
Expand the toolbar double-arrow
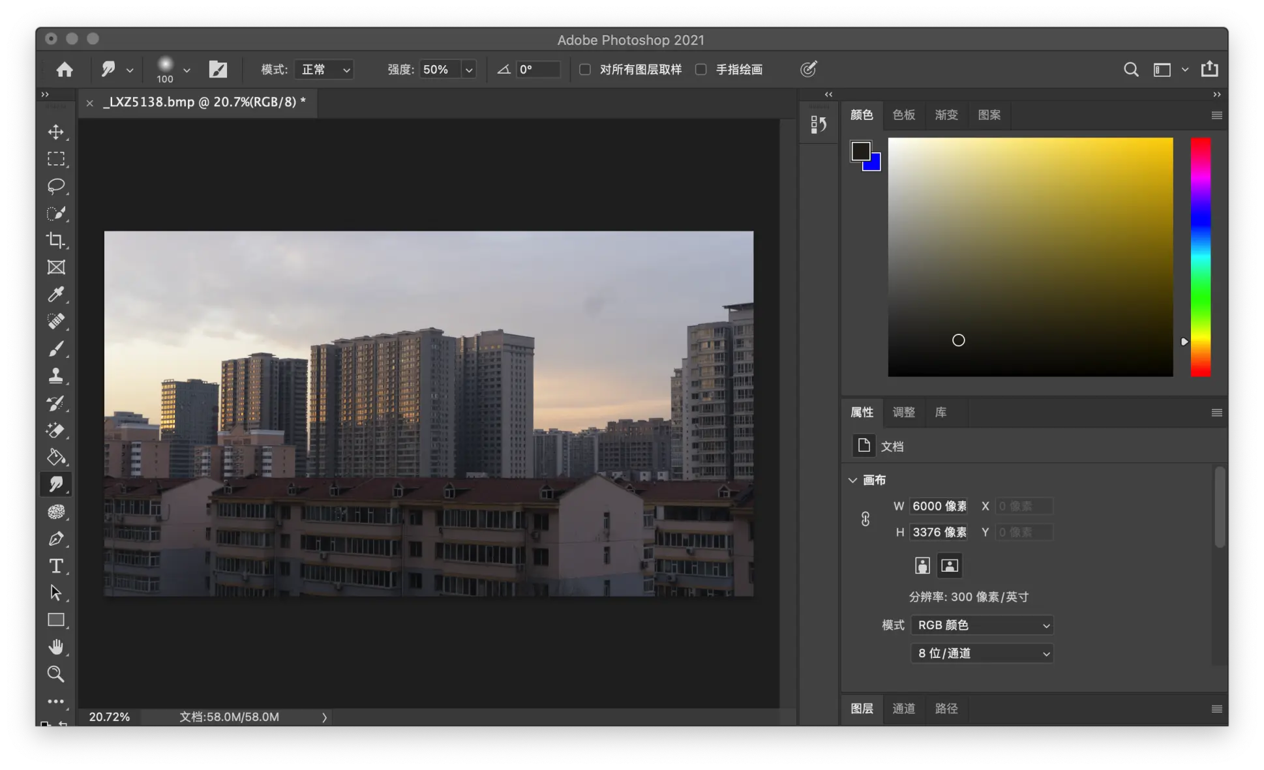coord(45,95)
